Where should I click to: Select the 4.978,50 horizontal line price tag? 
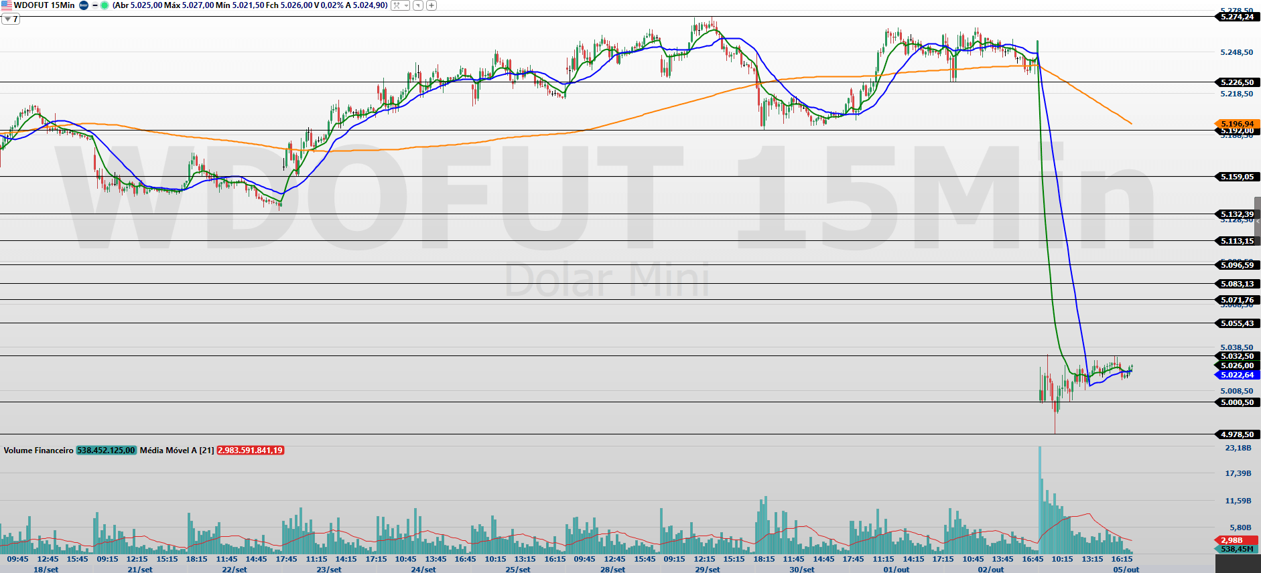[1237, 434]
